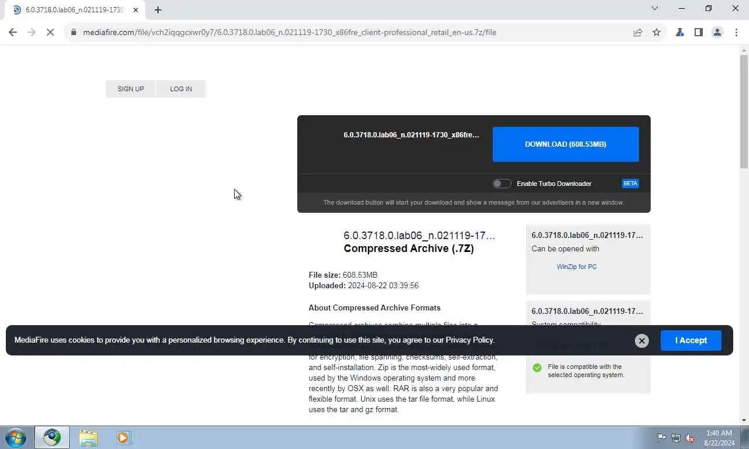Click the Uploaded: 2024-08-22 03:39:56 text
749x449 pixels.
pos(363,286)
